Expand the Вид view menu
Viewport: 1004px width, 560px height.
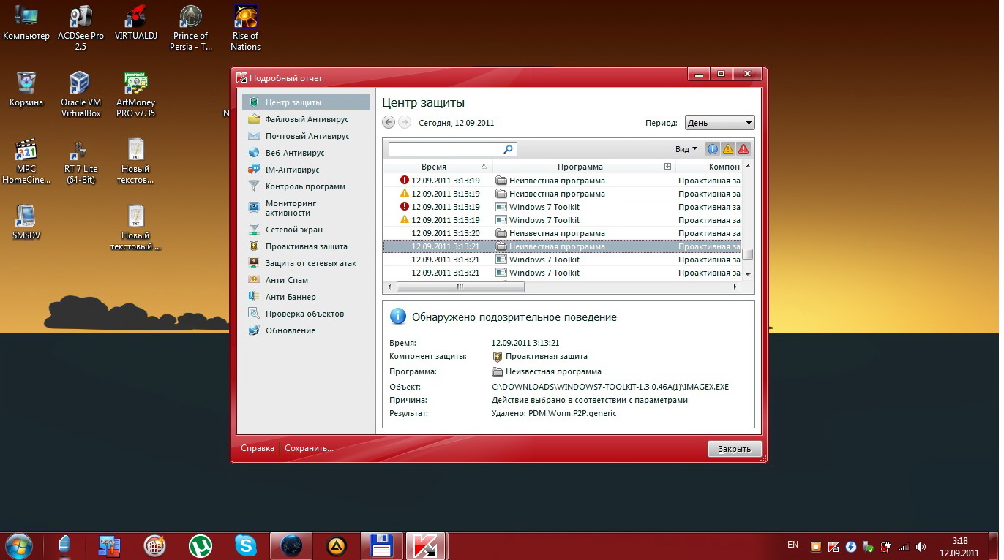coord(686,149)
